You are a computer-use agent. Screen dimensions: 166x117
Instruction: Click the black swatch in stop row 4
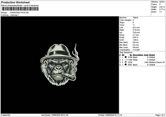126,65
